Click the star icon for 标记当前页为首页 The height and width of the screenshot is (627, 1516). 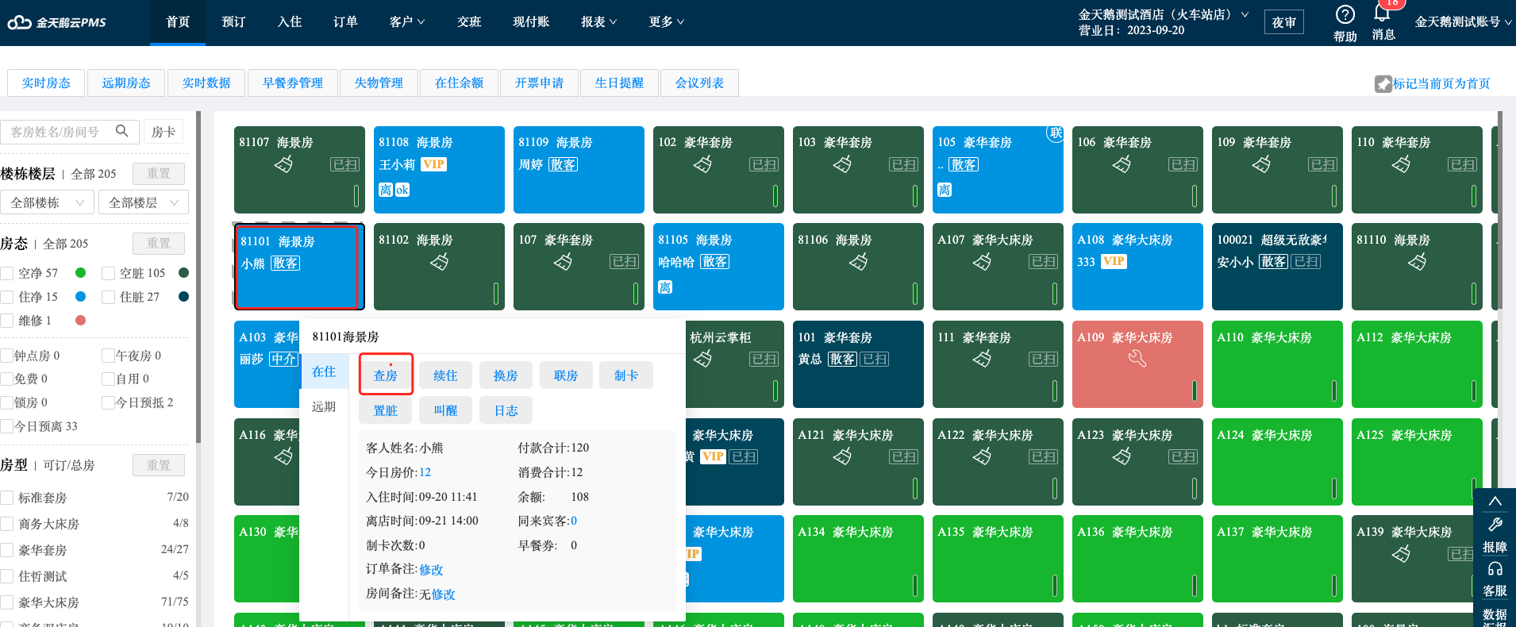tap(1383, 83)
